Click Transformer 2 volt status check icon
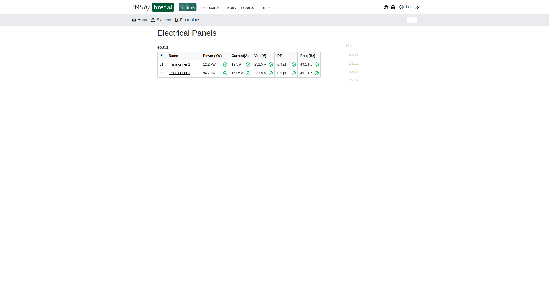Viewport: 549px width, 308px height. click(271, 73)
